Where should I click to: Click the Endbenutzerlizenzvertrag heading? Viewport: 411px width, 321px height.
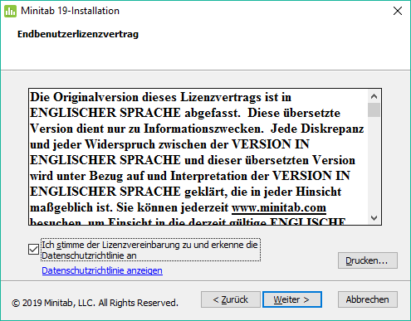[x=78, y=34]
